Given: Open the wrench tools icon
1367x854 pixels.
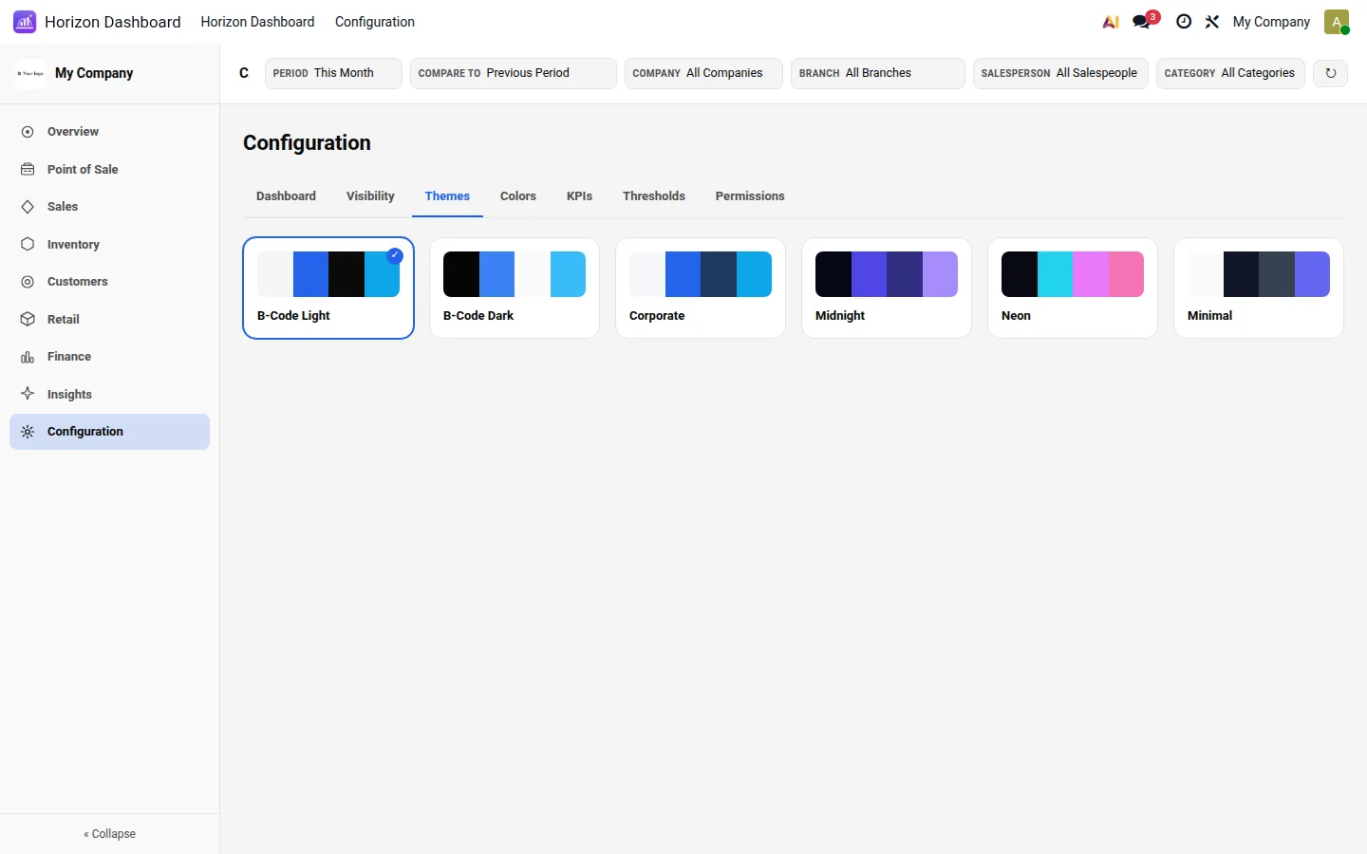Looking at the screenshot, I should pyautogui.click(x=1212, y=22).
